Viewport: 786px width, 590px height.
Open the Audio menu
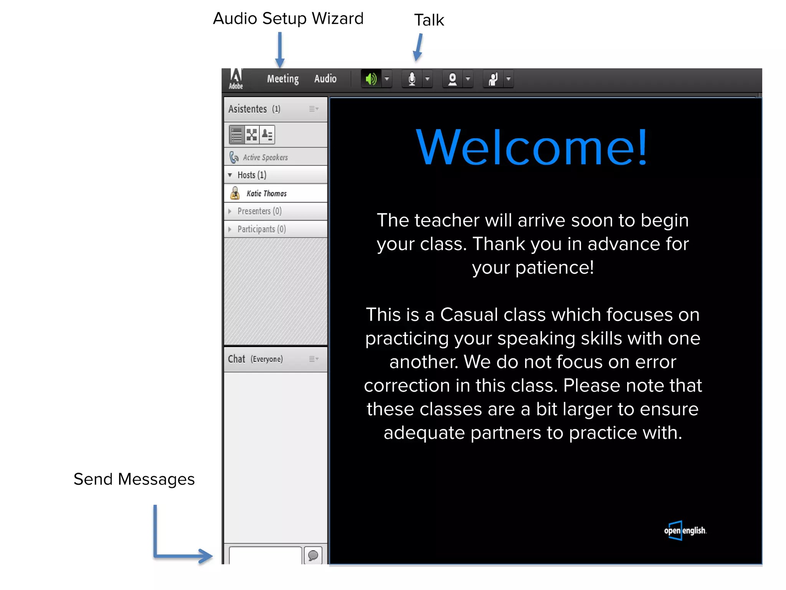tap(325, 79)
